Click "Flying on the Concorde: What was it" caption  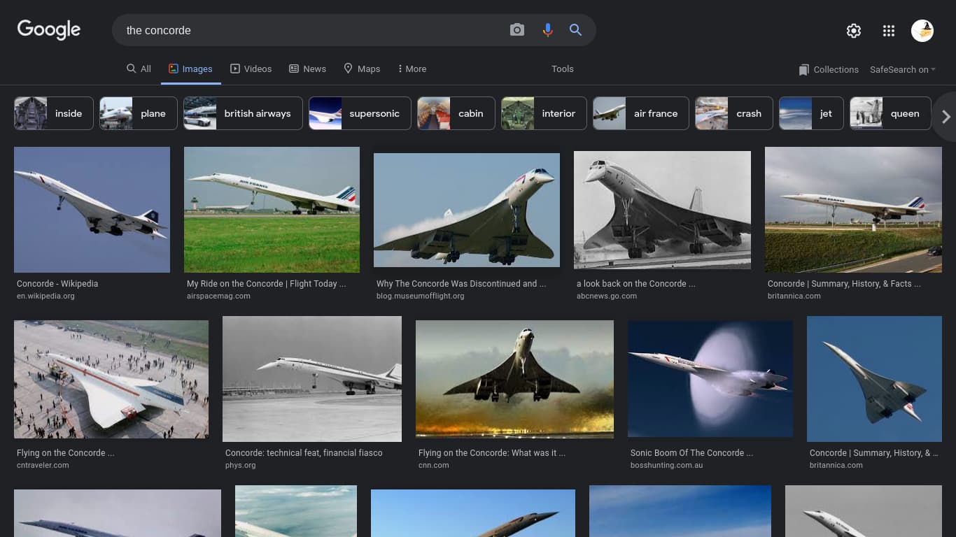pos(492,453)
